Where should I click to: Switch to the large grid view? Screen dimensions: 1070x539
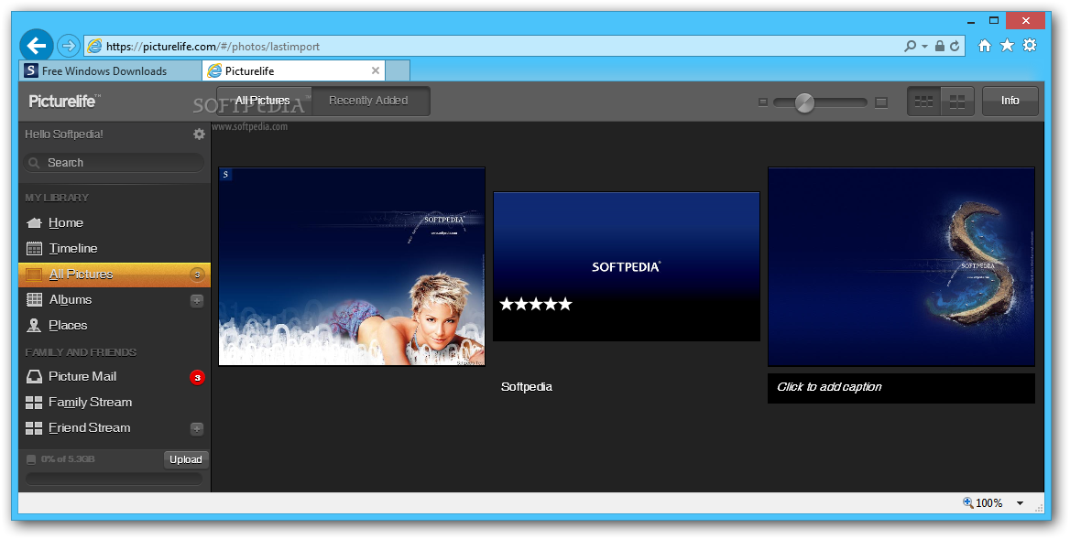[957, 102]
